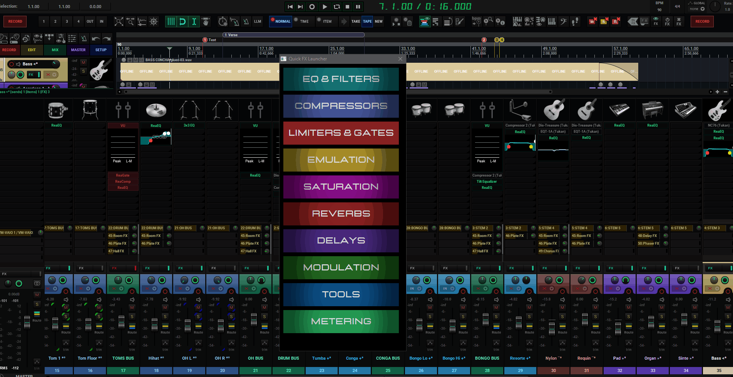The height and width of the screenshot is (377, 733).
Task: Click the envelope waveform toolbar icon
Action: 142,22
